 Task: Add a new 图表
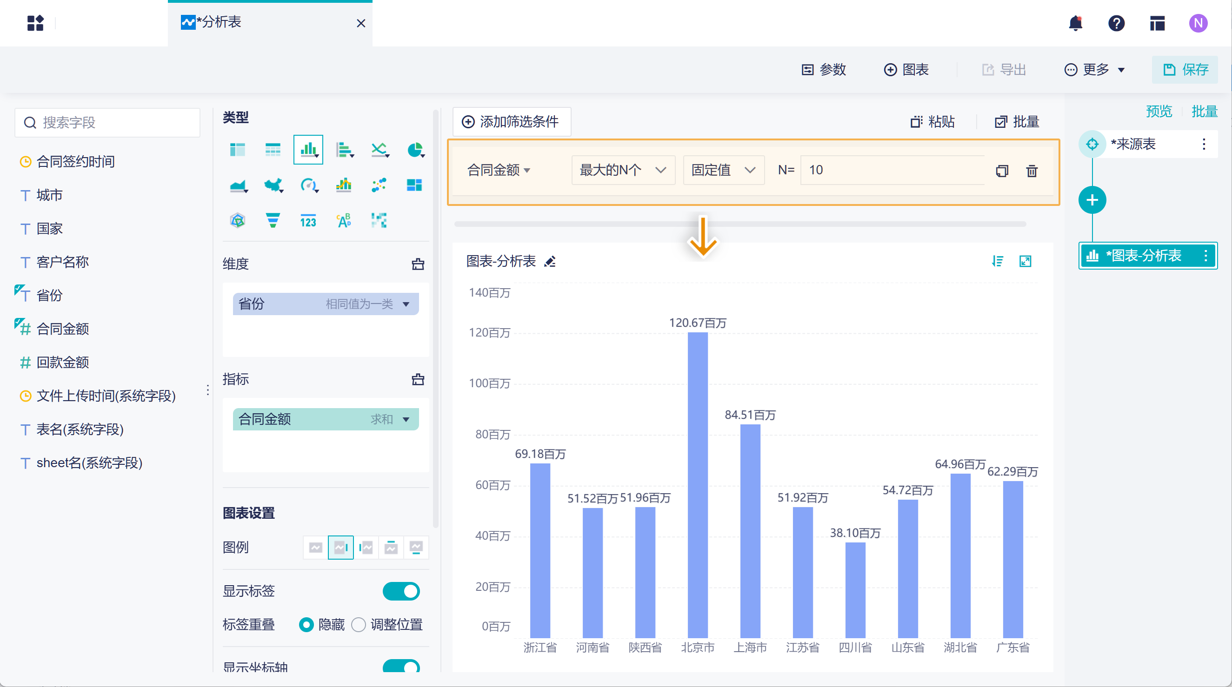pyautogui.click(x=906, y=70)
